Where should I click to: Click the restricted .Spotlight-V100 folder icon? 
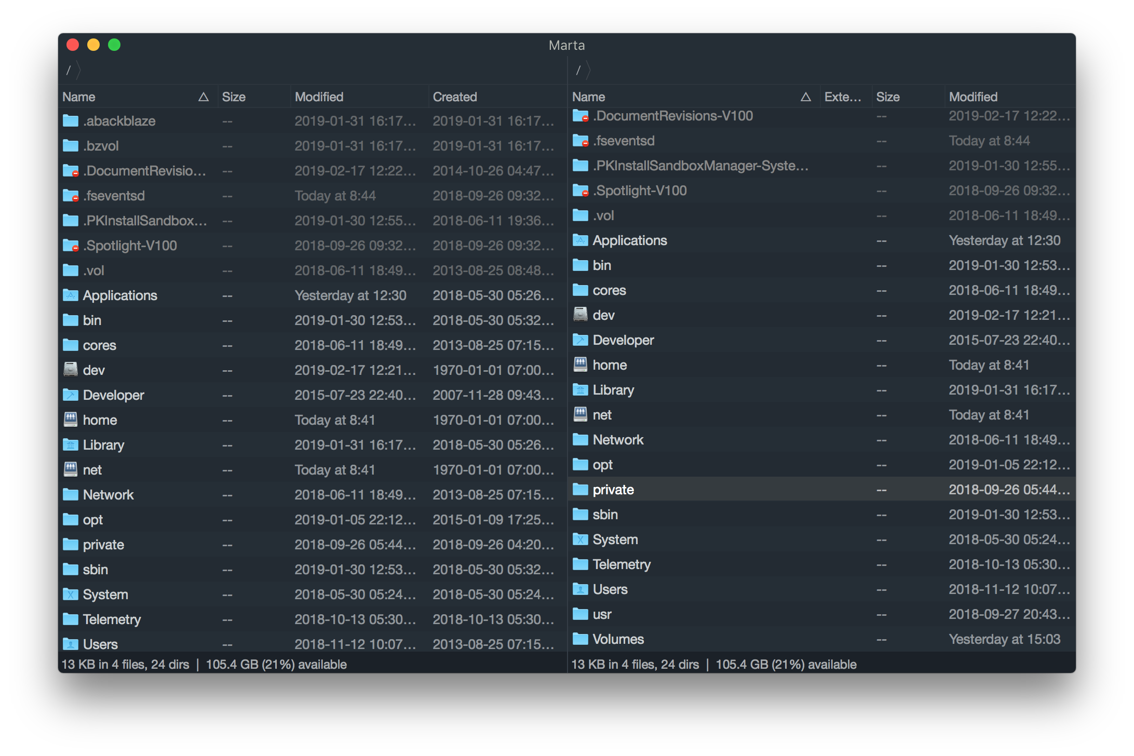click(x=70, y=245)
